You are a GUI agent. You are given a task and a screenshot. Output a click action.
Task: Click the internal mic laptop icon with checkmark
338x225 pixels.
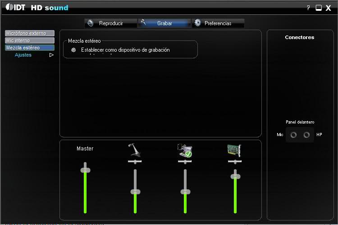pyautogui.click(x=185, y=150)
